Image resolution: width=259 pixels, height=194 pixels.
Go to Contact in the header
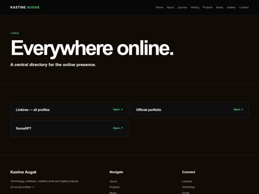(x=244, y=7)
